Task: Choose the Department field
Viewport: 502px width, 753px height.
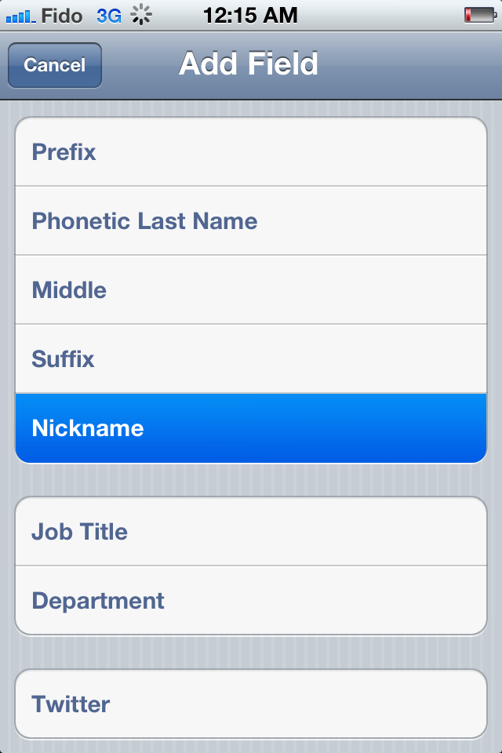Action: point(251,601)
